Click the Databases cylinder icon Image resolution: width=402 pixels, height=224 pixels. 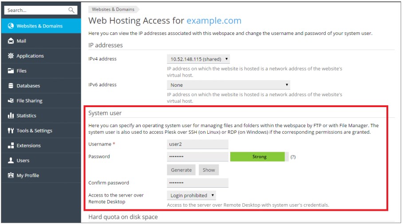[x=11, y=86]
